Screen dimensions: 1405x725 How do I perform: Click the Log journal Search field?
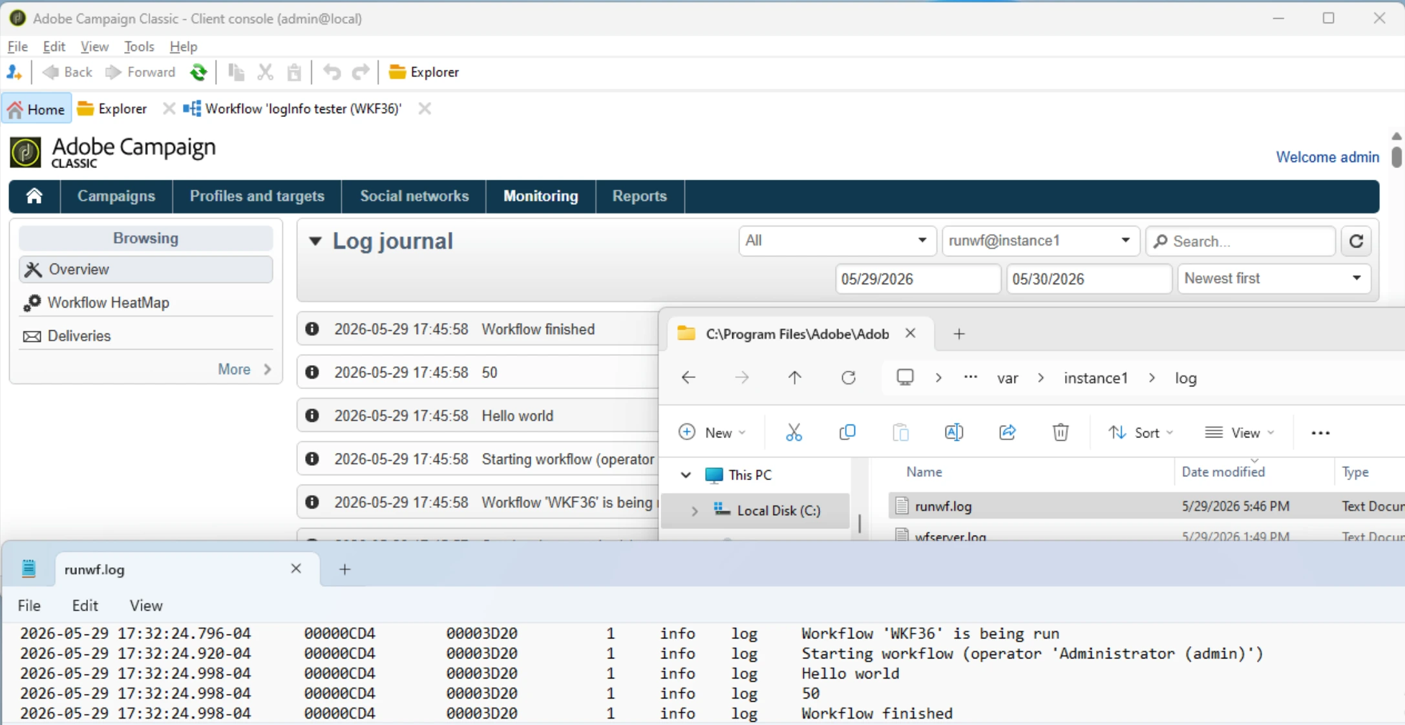[1241, 241]
